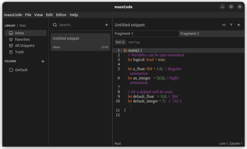Add a new fragment using the header plus icon

coord(239,25)
